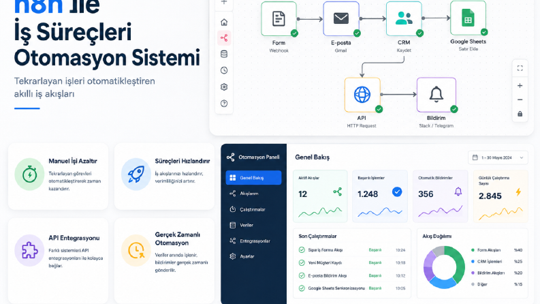540x304 pixels.
Task: Click the Form Akışları legend entry
Action: pos(496,250)
